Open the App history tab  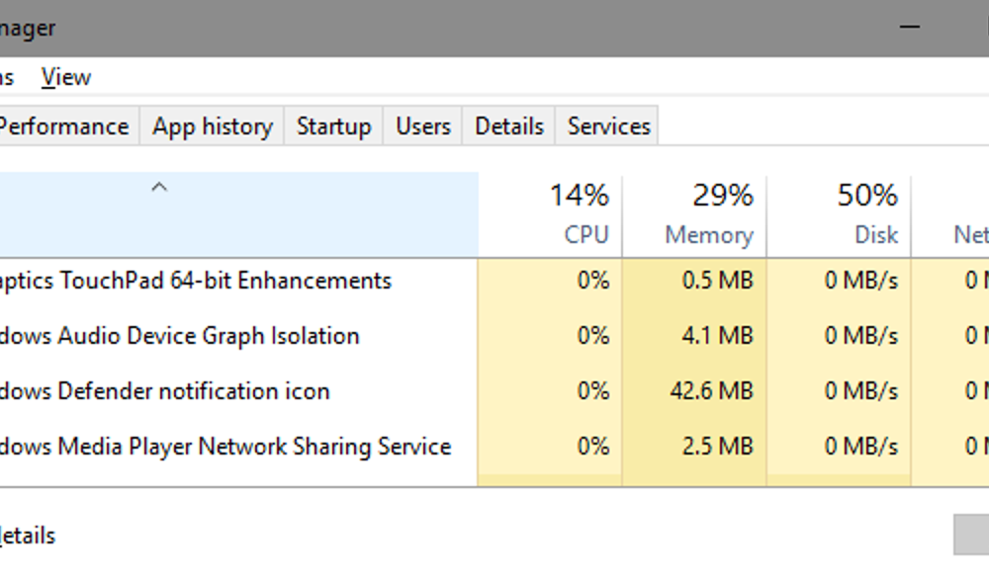pos(212,125)
